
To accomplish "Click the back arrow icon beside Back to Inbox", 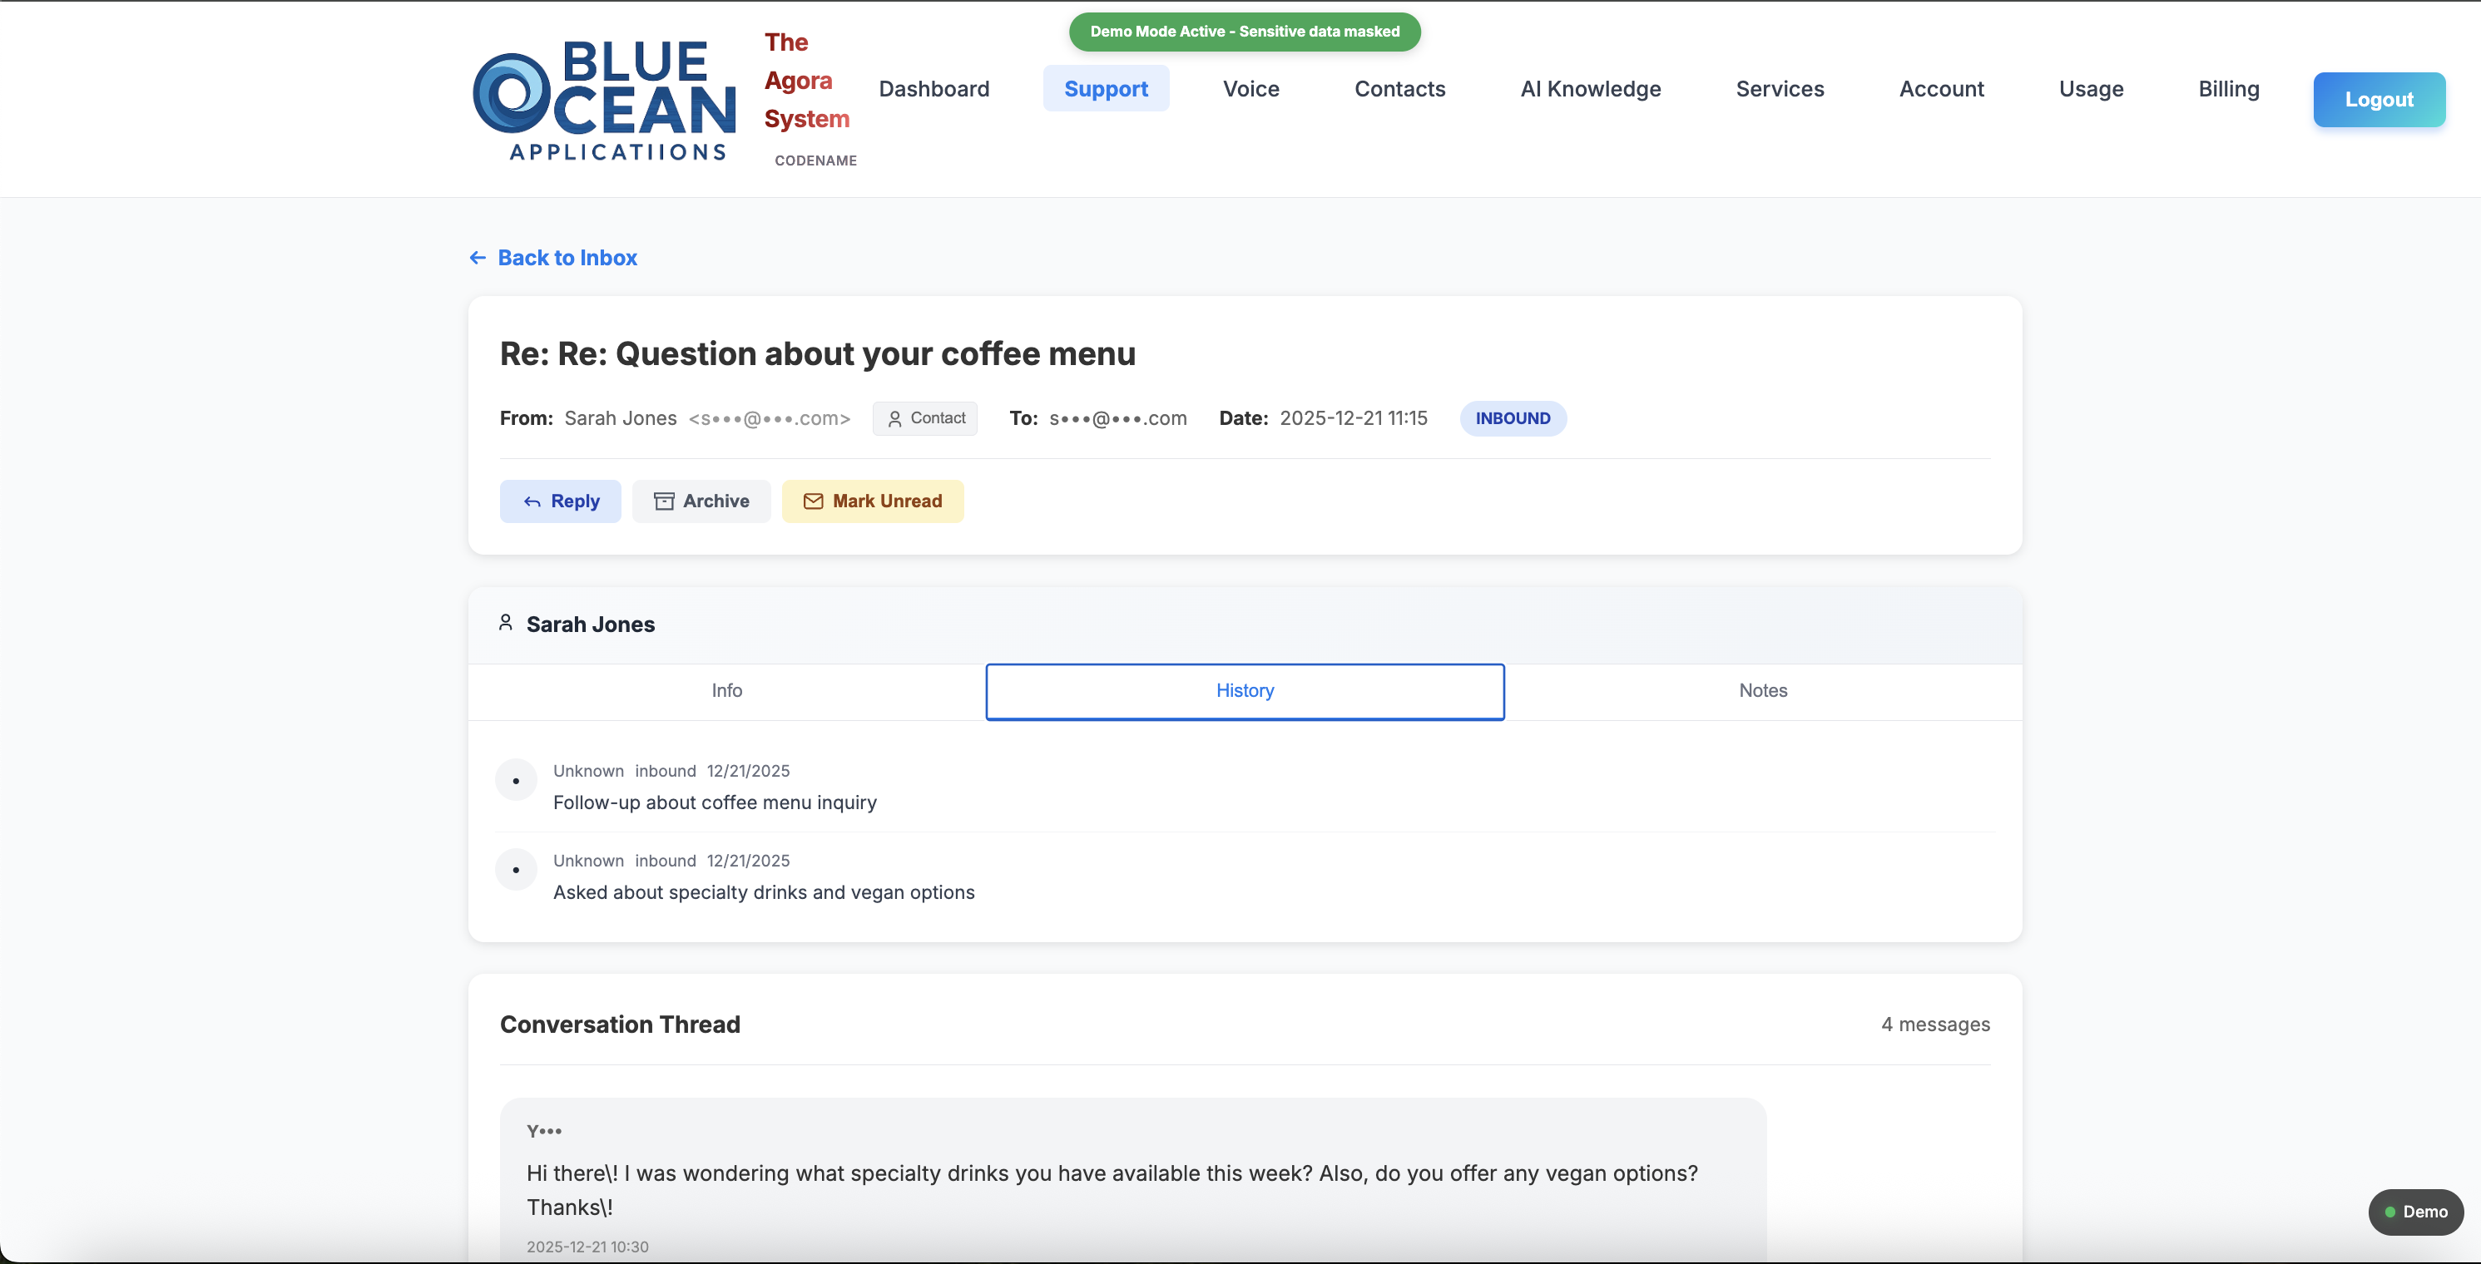I will 478,257.
